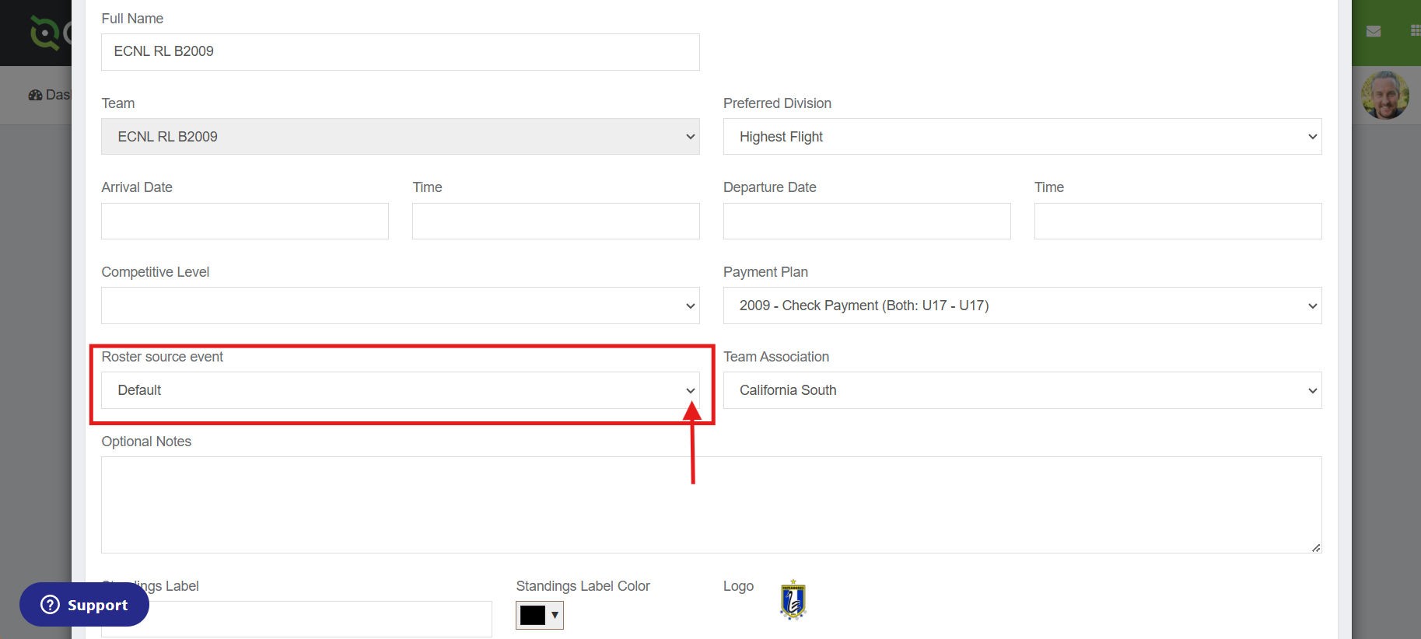Open the Standings Label Color picker
Screen dimensions: 1421x639
540,616
